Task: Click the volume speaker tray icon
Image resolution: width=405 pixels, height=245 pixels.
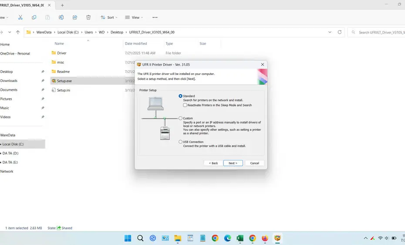Action: [387, 238]
